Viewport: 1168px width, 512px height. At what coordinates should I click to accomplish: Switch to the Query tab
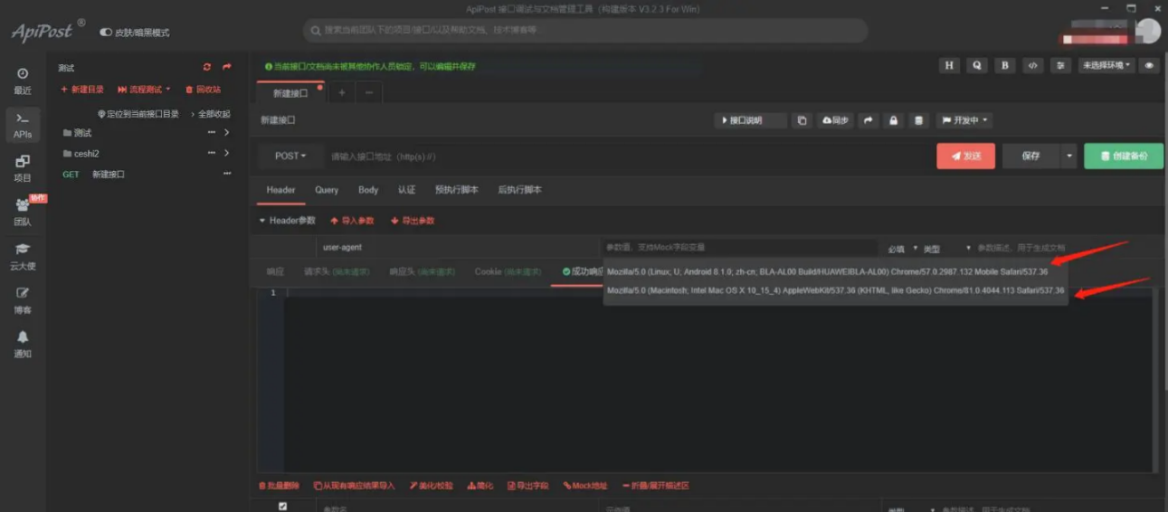pyautogui.click(x=327, y=190)
